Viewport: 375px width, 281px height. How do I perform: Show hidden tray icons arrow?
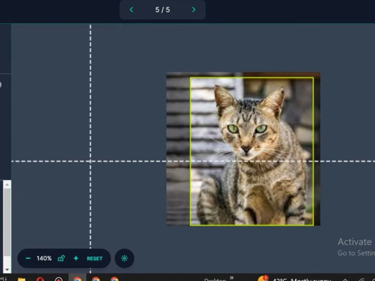pos(345,280)
